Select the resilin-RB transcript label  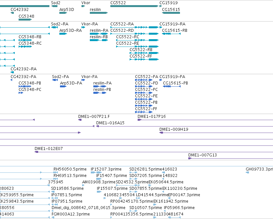[99, 37]
